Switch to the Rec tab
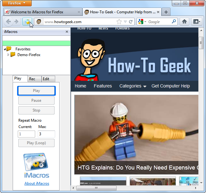 pyautogui.click(x=35, y=79)
